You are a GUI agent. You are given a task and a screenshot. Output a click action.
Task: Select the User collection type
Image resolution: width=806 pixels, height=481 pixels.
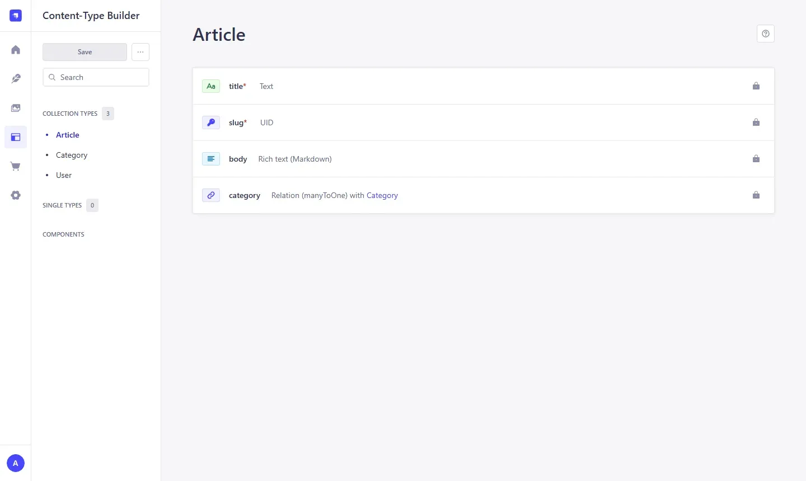pyautogui.click(x=64, y=175)
